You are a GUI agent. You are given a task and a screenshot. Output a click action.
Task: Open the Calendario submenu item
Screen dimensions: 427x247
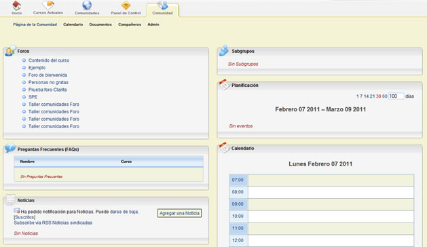(x=73, y=24)
